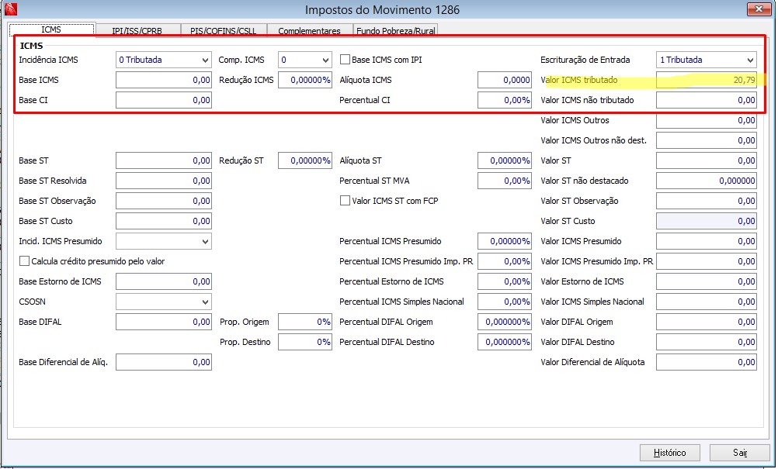This screenshot has height=469, width=778.
Task: Select the Valor Estorno de ICMS field
Action: (x=706, y=281)
